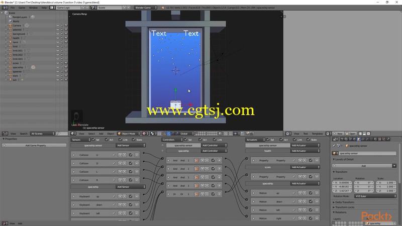Delete the Or controller with its X icon
402x226 pixels.
pos(219,194)
